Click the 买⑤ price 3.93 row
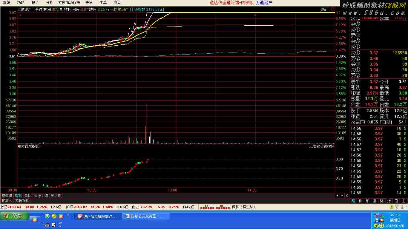 379,75
